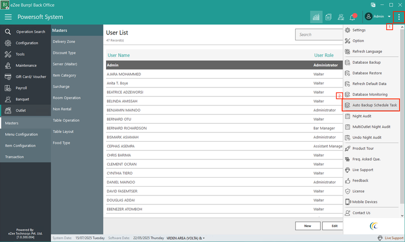Select Auto Backup Schedule Task menu item

click(374, 105)
